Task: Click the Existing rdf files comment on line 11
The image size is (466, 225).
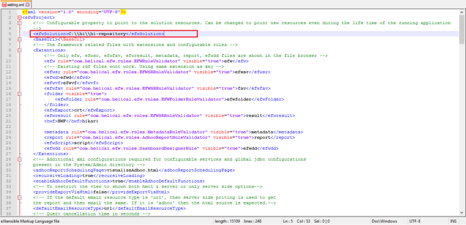Action: pos(134,67)
